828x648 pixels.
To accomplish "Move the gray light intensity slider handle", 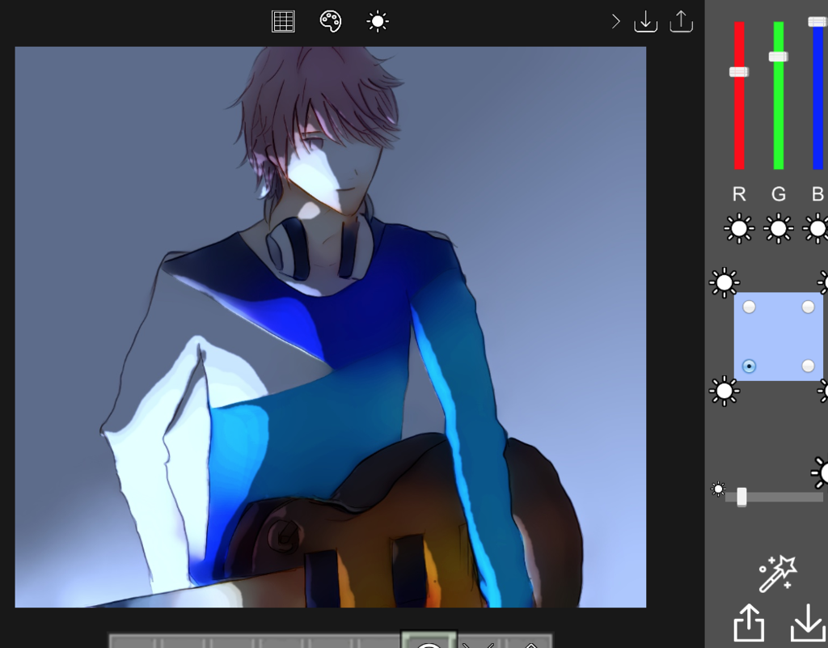I will click(741, 497).
